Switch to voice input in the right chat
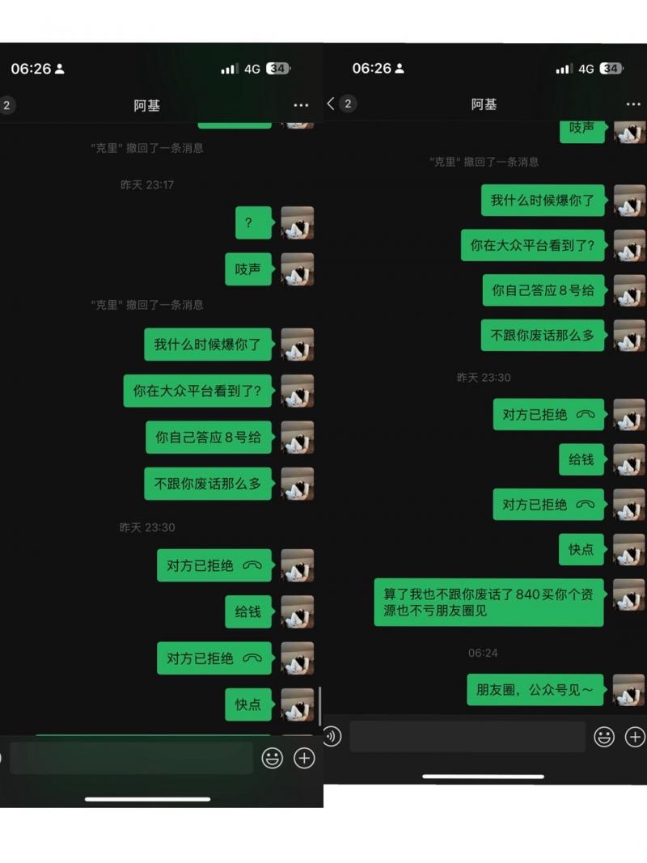 (332, 736)
